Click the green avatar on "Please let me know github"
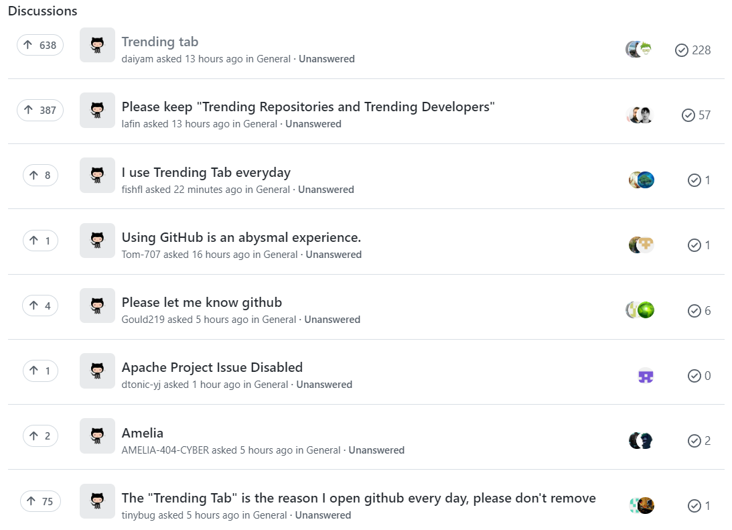 click(x=646, y=310)
